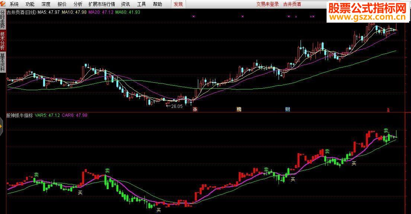
Task: Click the red $ marker at chart bottom right
Action: click(388, 110)
